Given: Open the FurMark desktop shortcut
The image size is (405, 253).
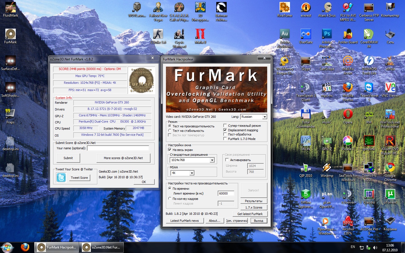Looking at the screenshot, I should click(x=10, y=35).
